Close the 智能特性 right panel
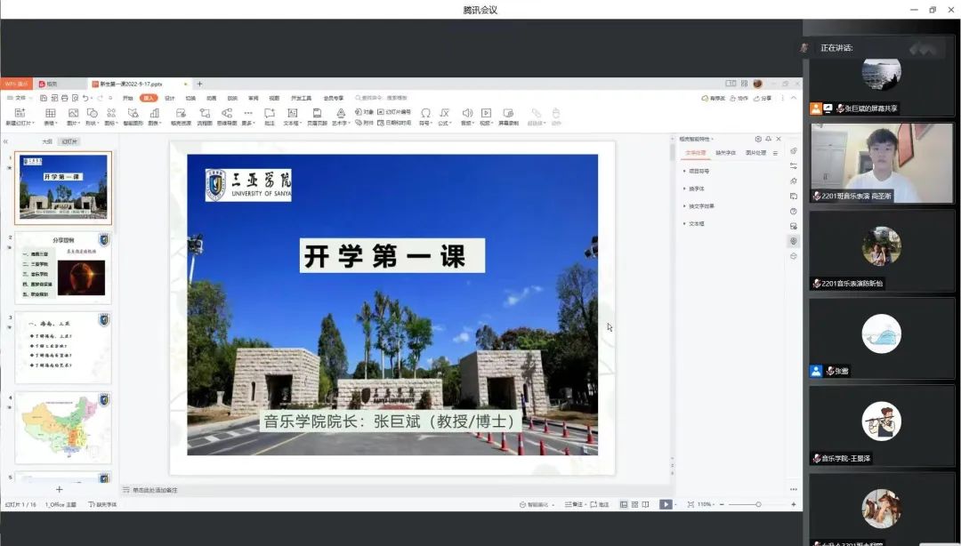Screen dimensions: 961x546 click(x=779, y=139)
